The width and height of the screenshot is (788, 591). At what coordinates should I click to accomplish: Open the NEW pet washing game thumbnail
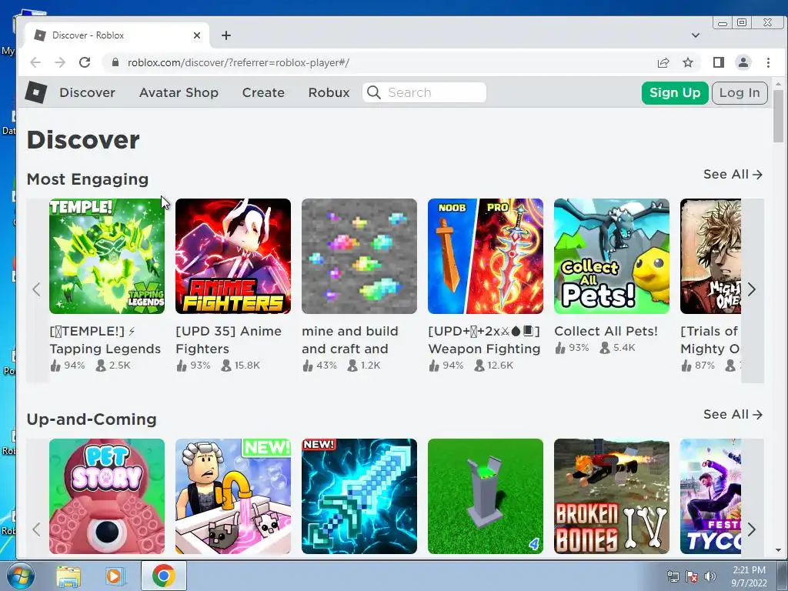[233, 496]
